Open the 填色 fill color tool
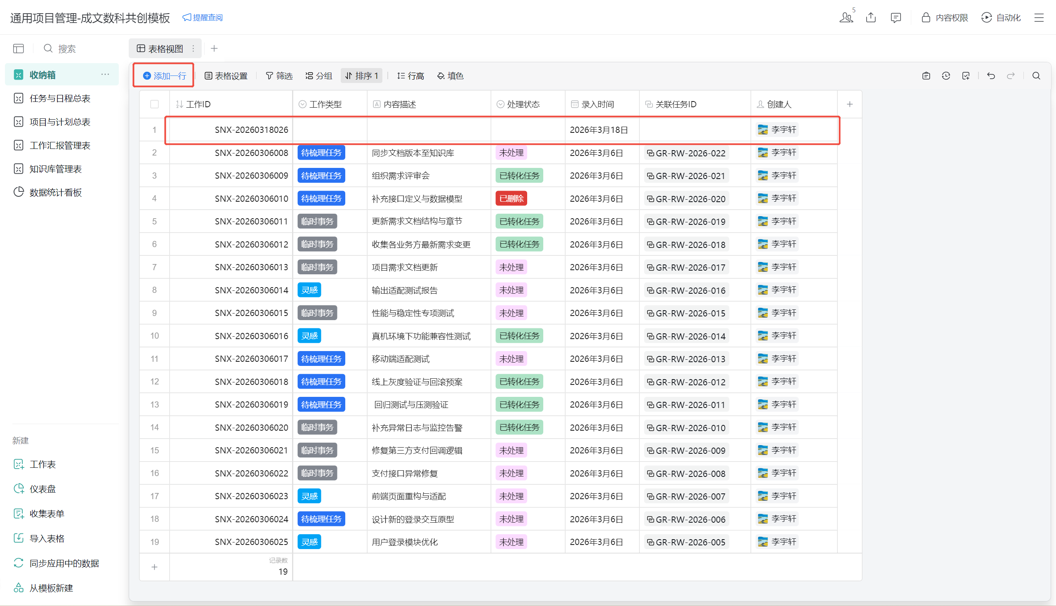The image size is (1056, 606). pos(450,76)
